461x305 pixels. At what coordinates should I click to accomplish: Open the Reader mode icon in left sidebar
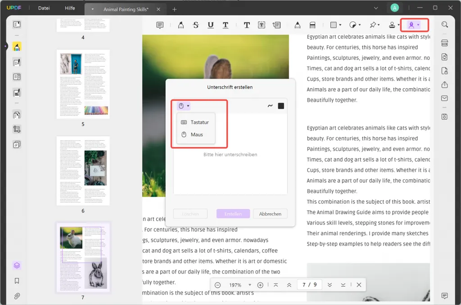click(x=17, y=24)
